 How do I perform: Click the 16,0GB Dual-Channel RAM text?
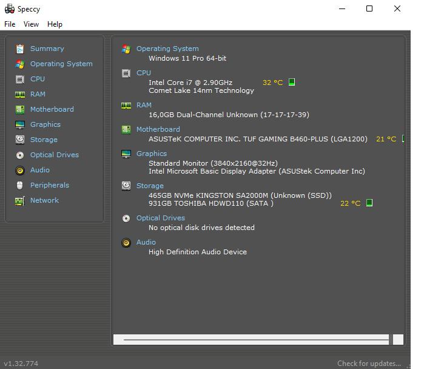[229, 115]
